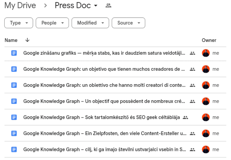Screen dimensions: 231x160
Task: Open the Modified filter dropdown
Action: pyautogui.click(x=90, y=23)
